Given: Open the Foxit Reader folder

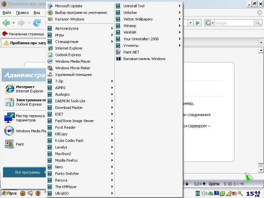Looking at the screenshot, I should click(81, 127).
